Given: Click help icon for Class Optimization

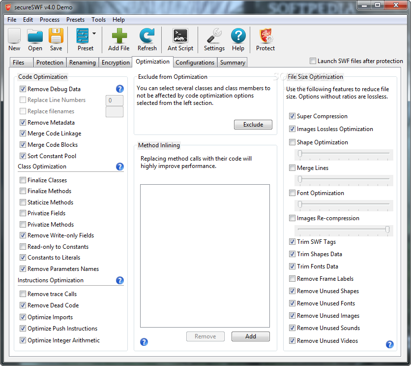Looking at the screenshot, I should [120, 166].
